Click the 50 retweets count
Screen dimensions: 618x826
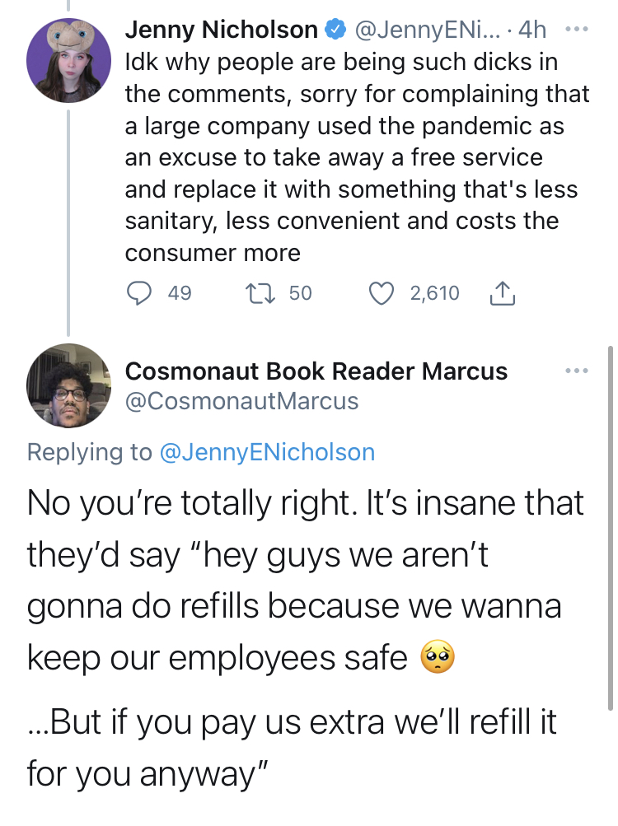301,293
